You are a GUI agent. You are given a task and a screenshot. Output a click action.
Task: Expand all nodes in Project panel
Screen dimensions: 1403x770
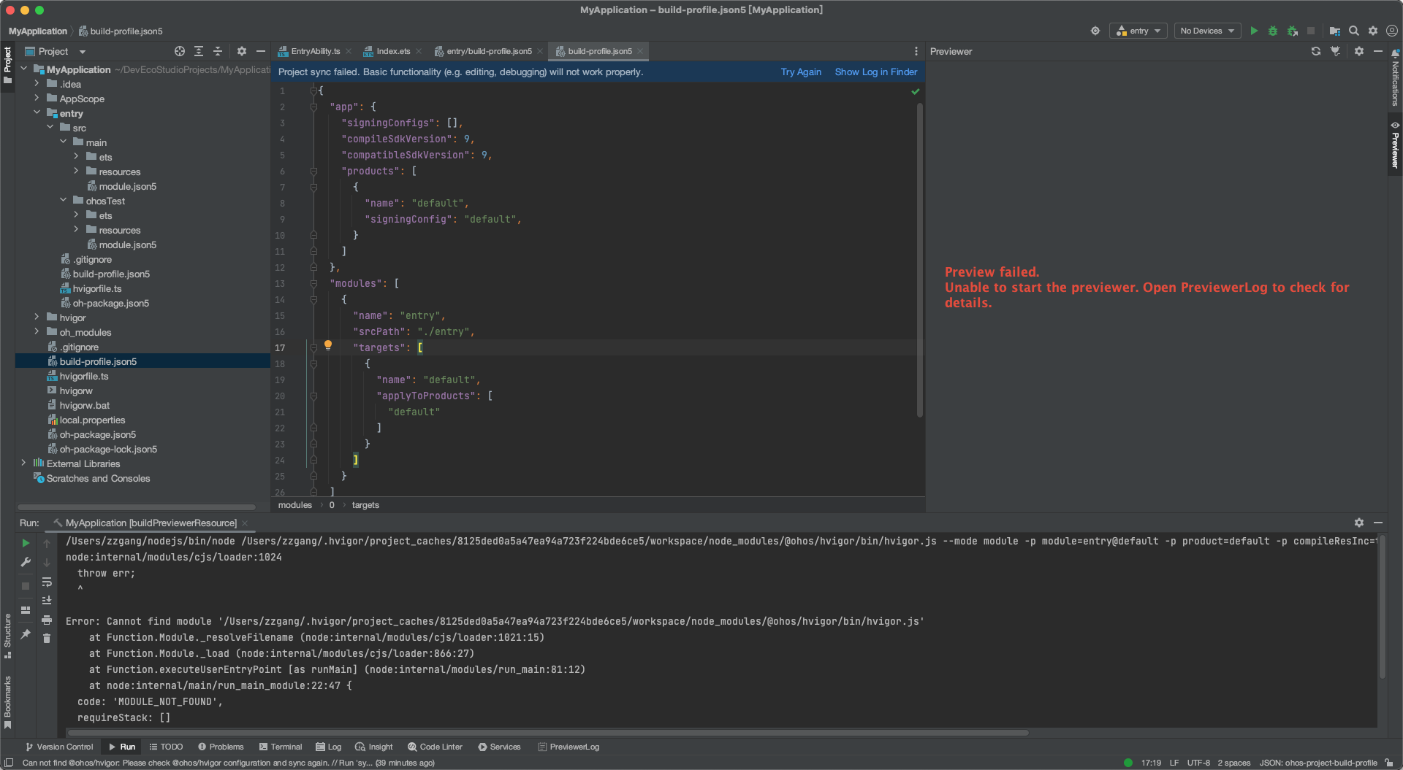pos(199,51)
